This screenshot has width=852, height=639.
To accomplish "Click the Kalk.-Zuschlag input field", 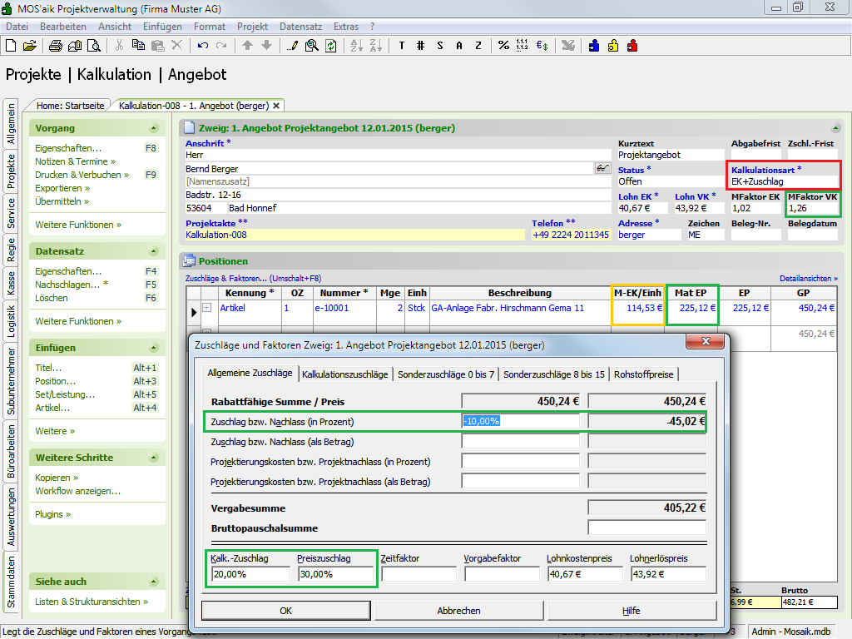I will [252, 574].
